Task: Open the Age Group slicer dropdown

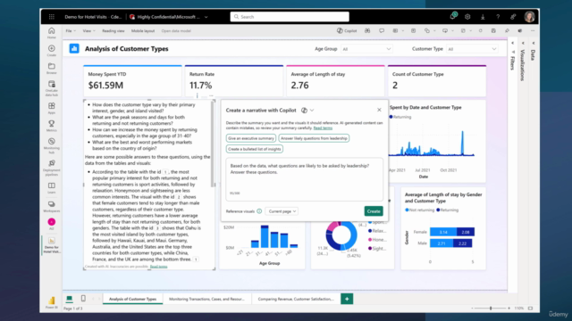Action: tap(366, 49)
